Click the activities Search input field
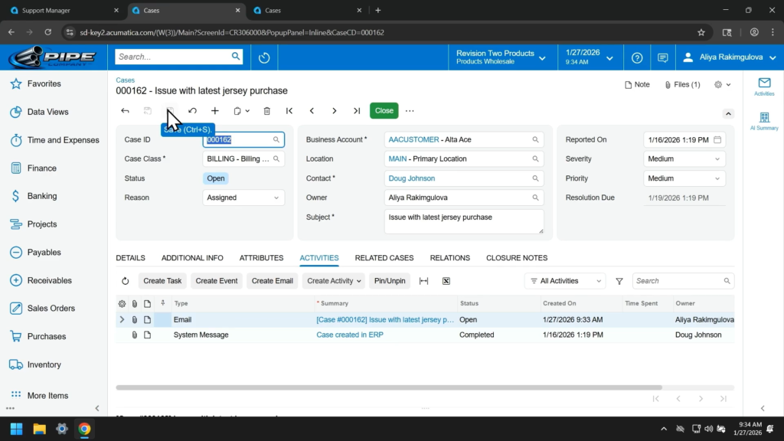 click(x=678, y=281)
